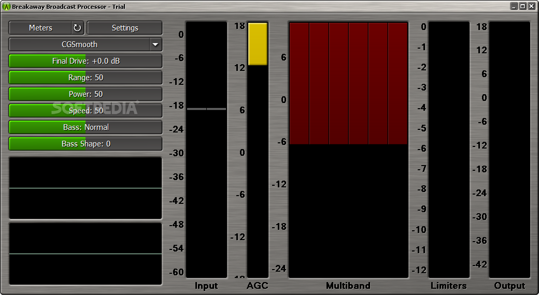Maximize the Breakaway Broadcast Processor window

[x=522, y=6]
